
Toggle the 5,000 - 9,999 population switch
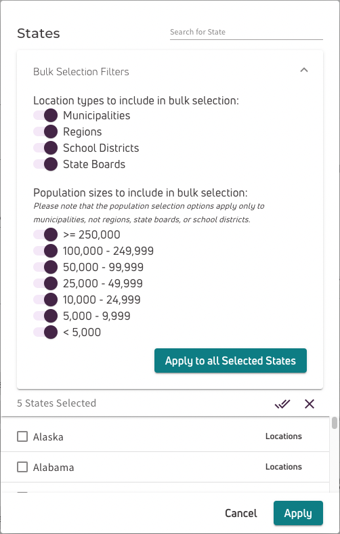45,316
